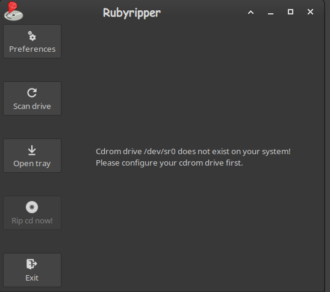Select the Scan drive label
Viewport: 330px width, 292px height.
click(32, 106)
